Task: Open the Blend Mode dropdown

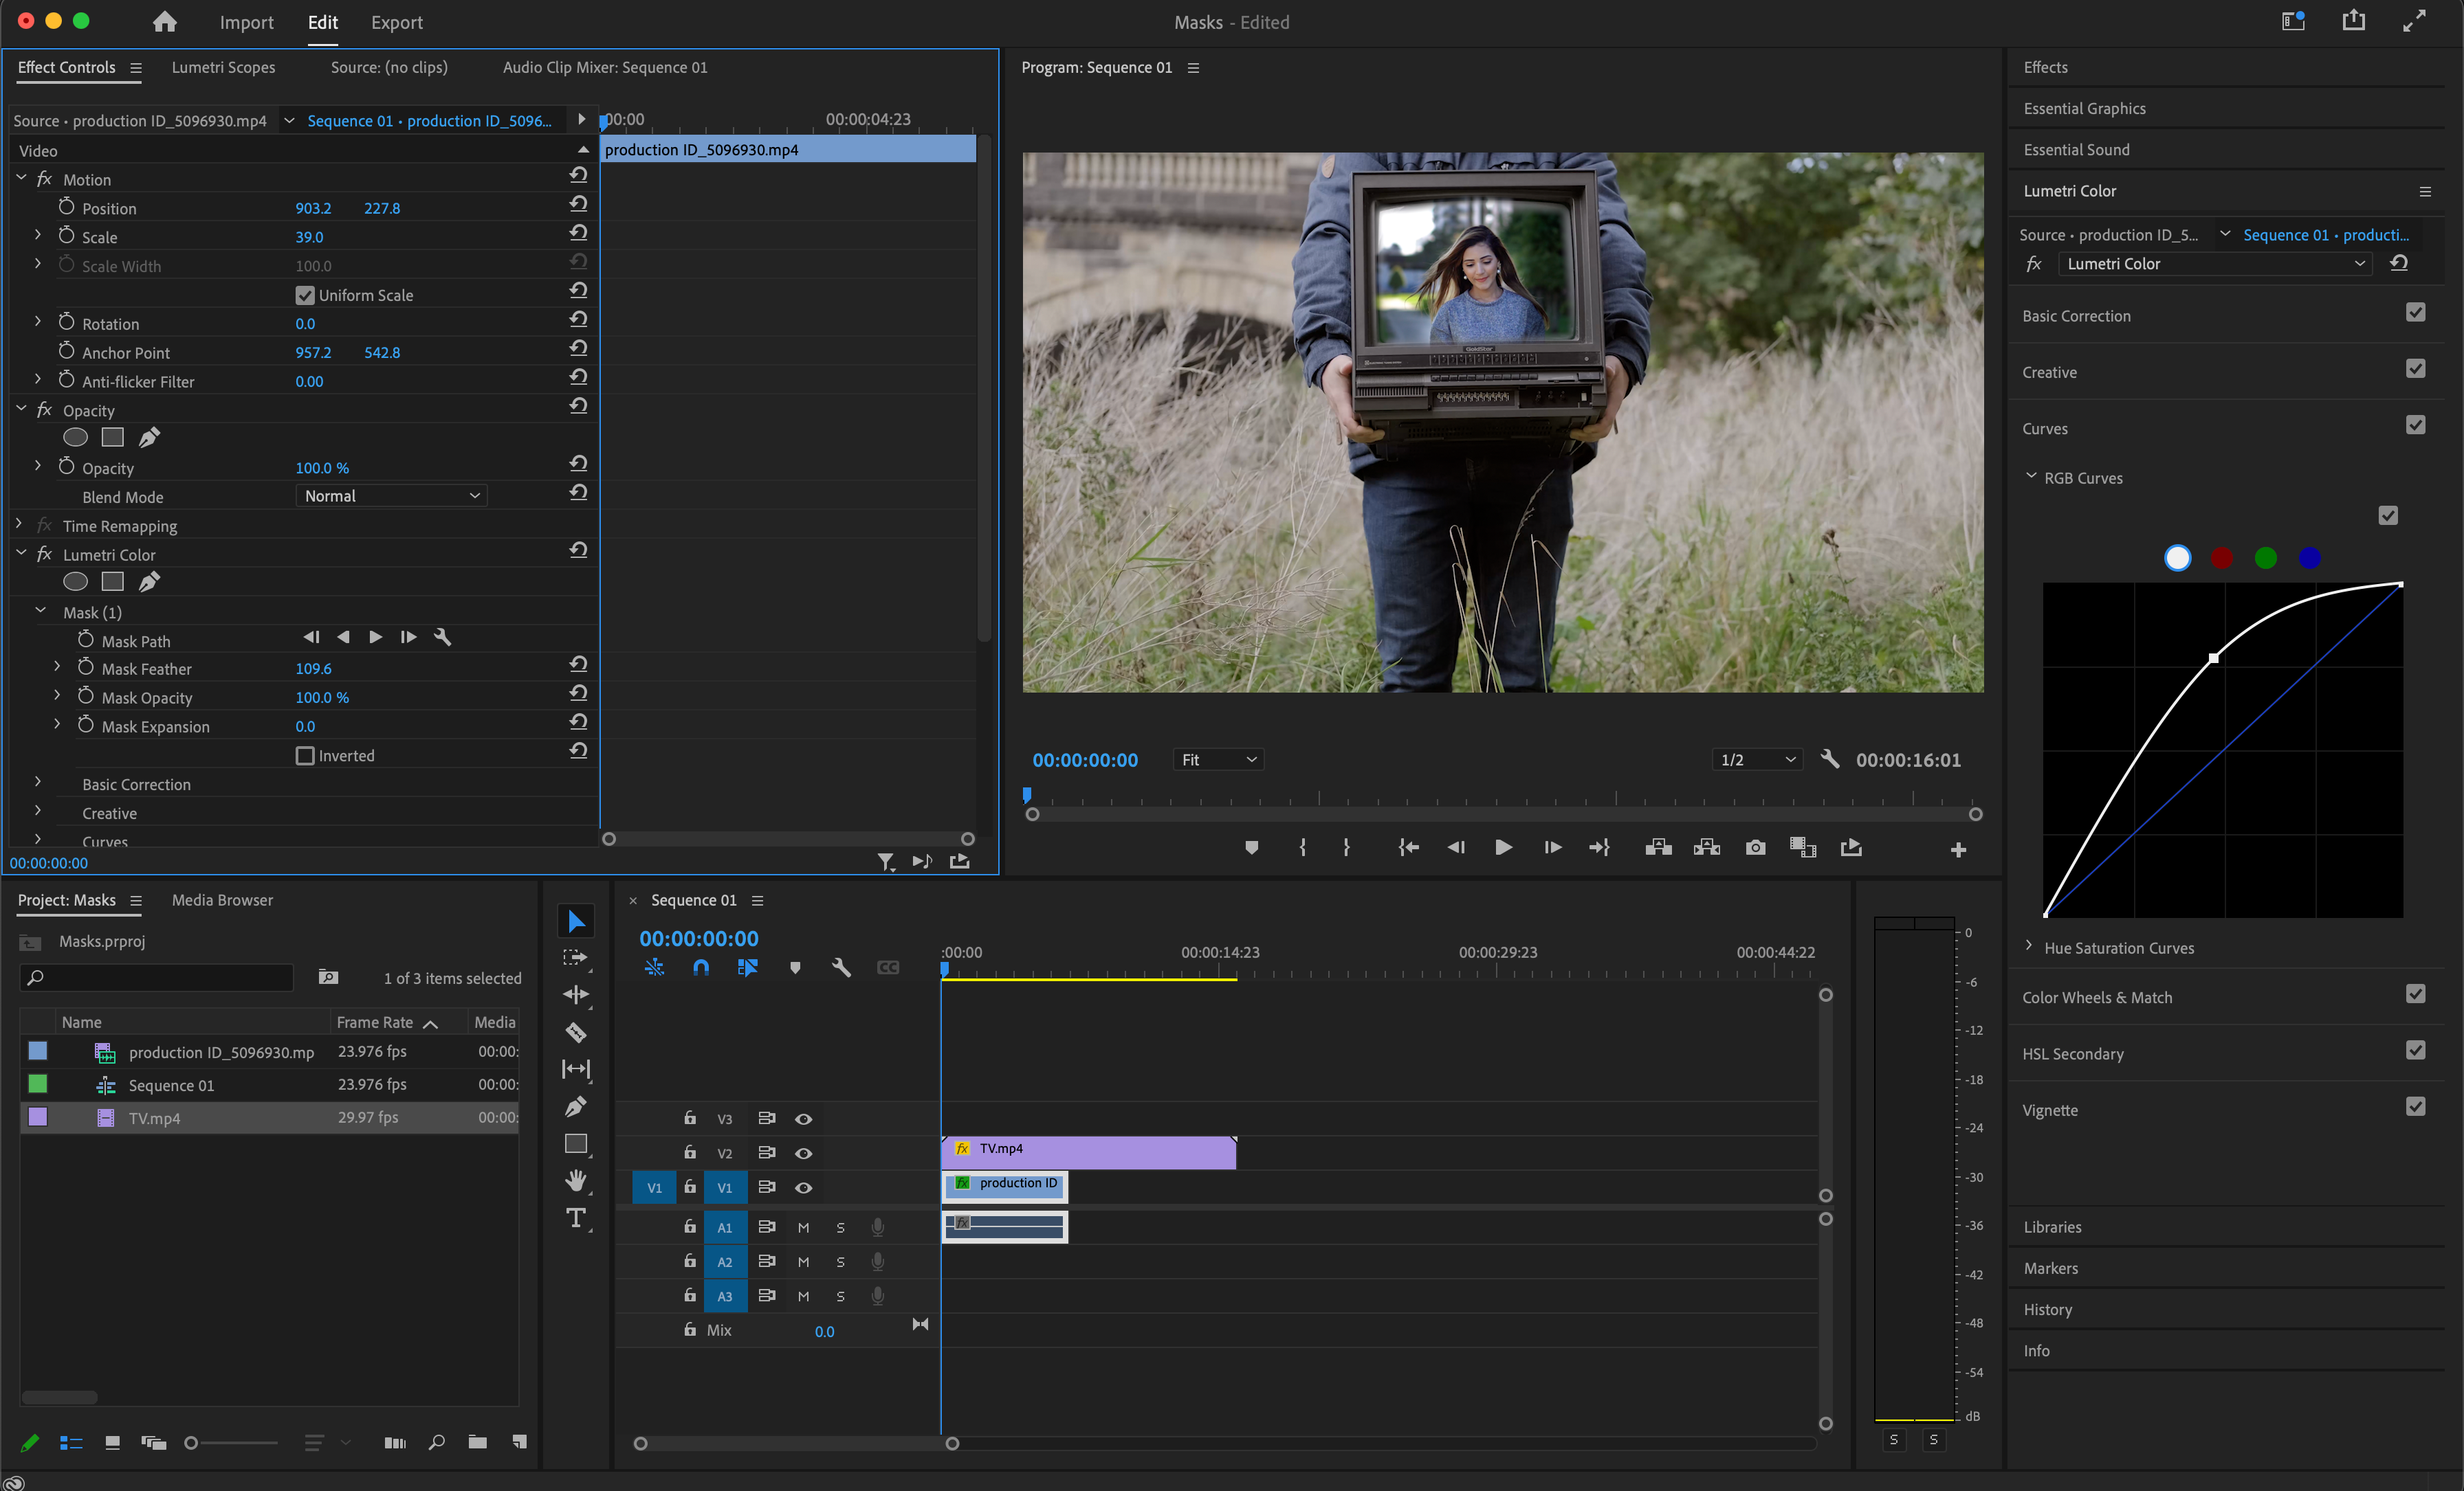Action: pyautogui.click(x=391, y=495)
